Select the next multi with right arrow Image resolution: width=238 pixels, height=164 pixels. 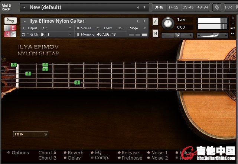[145, 7]
